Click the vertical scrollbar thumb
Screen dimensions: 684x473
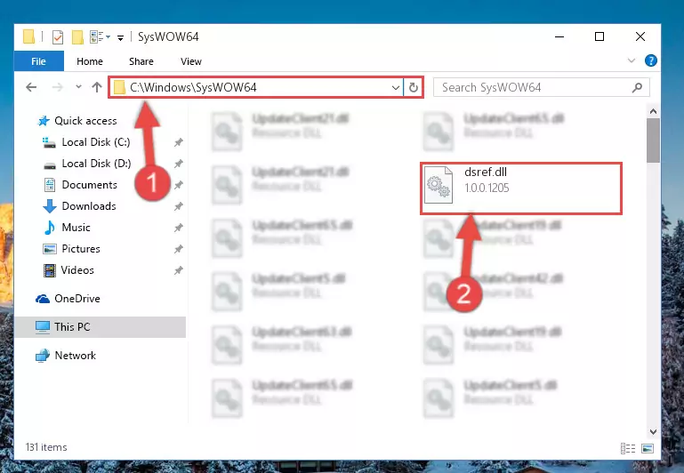(x=653, y=140)
